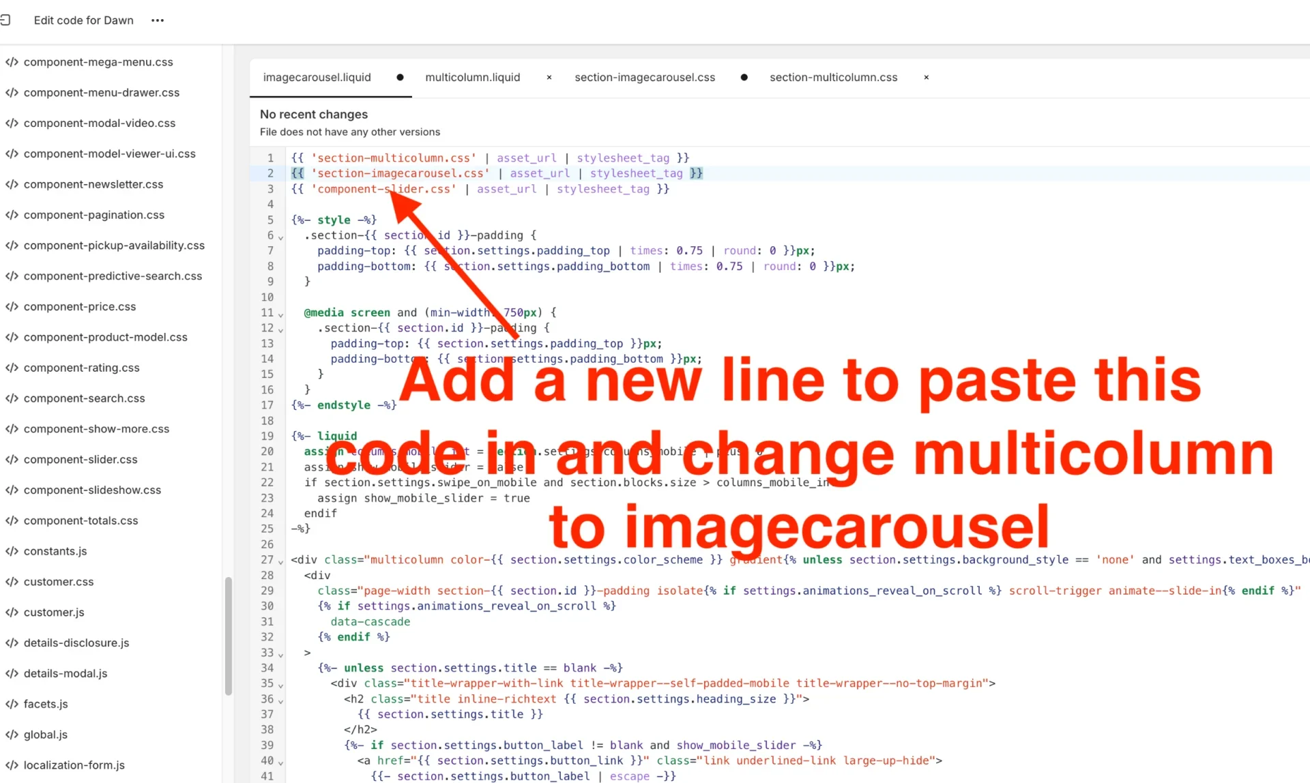Image resolution: width=1310 pixels, height=783 pixels.
Task: Close the multicolumn.liquid tab
Action: [x=549, y=77]
